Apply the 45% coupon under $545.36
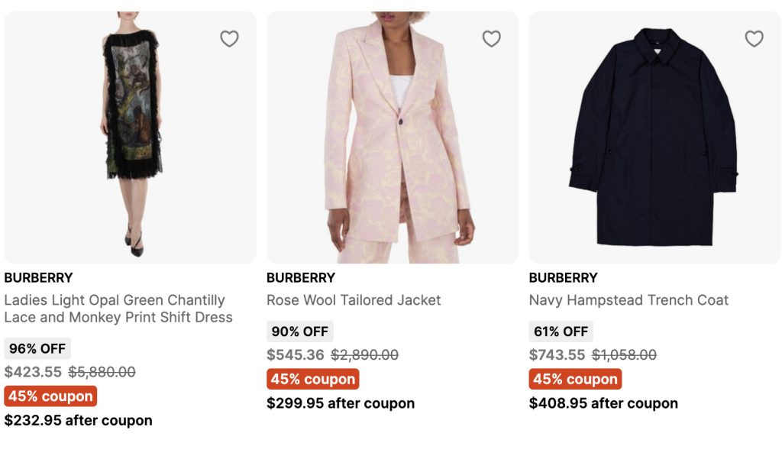 (312, 380)
